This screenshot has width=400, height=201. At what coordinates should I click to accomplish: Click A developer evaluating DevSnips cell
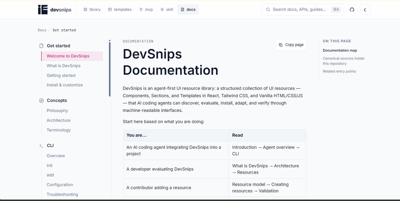tap(176, 169)
